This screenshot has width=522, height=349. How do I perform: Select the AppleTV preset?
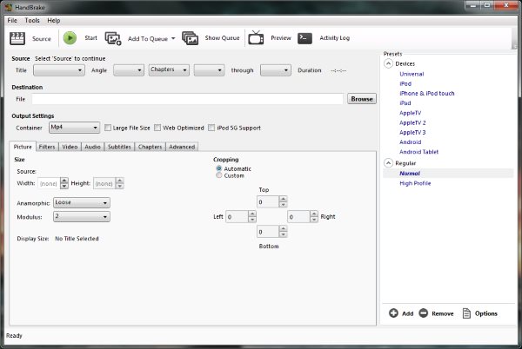410,113
